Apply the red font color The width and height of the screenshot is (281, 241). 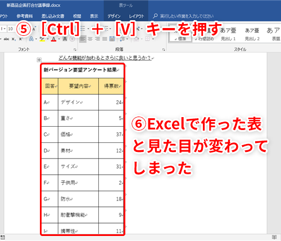(54, 39)
